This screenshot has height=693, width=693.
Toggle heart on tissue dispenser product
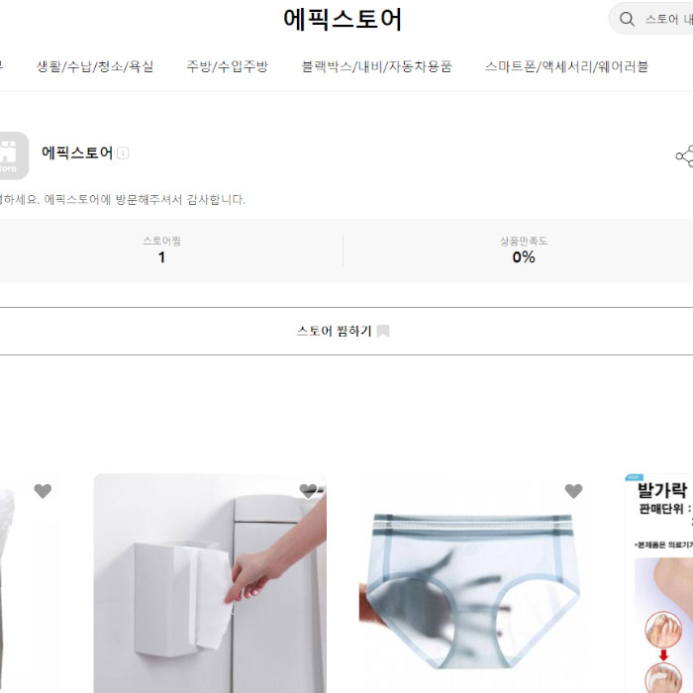pos(308,490)
